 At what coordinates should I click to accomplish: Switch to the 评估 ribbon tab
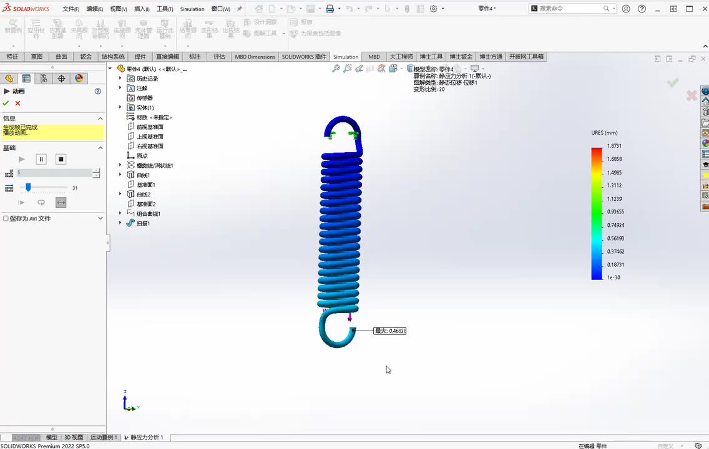[219, 57]
